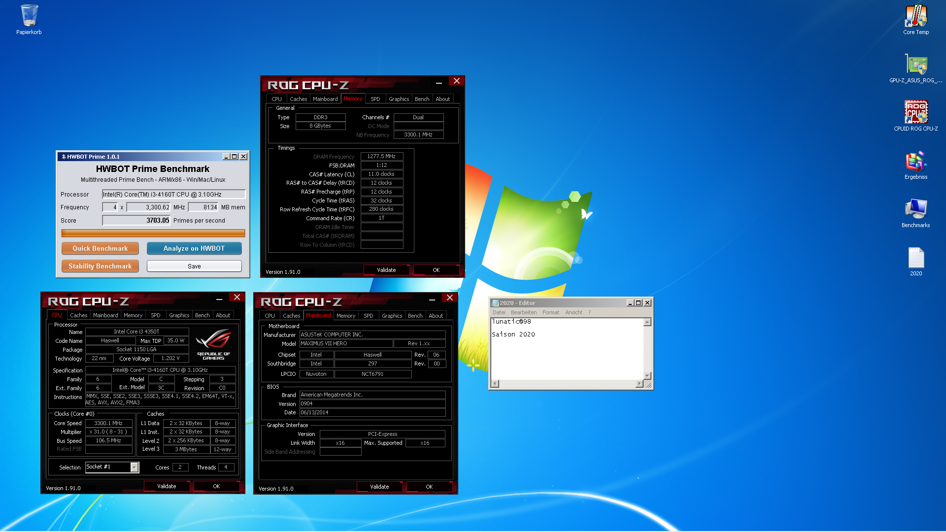
Task: Open the Ansicht menu in Editor
Action: [574, 312]
